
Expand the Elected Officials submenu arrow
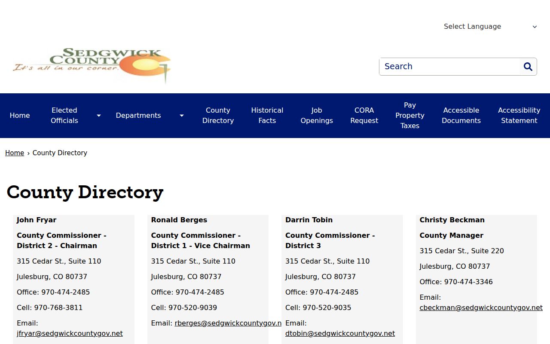point(98,116)
